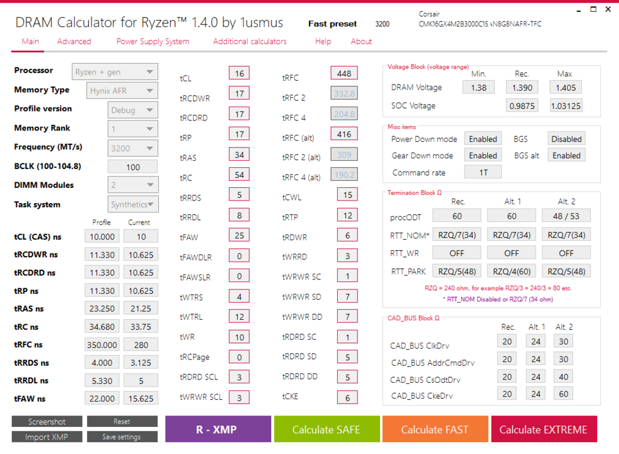Open the About tab
Viewport: 619px width, 454px height.
[x=361, y=42]
